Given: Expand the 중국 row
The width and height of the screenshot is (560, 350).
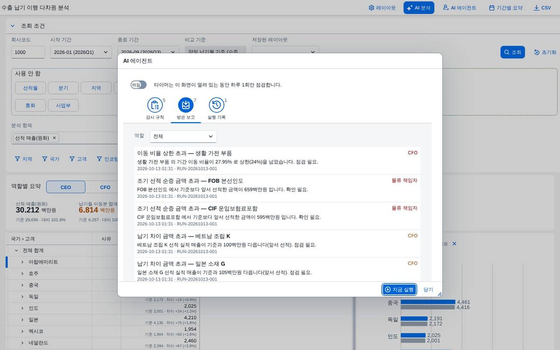Looking at the screenshot, I should 22,285.
